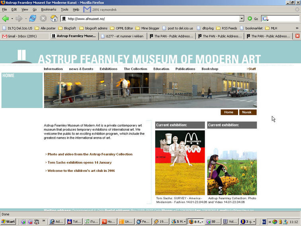Screen dimensions: 301x226
Task: Open the Mine blogger bookmark folder
Action: (x=147, y=28)
